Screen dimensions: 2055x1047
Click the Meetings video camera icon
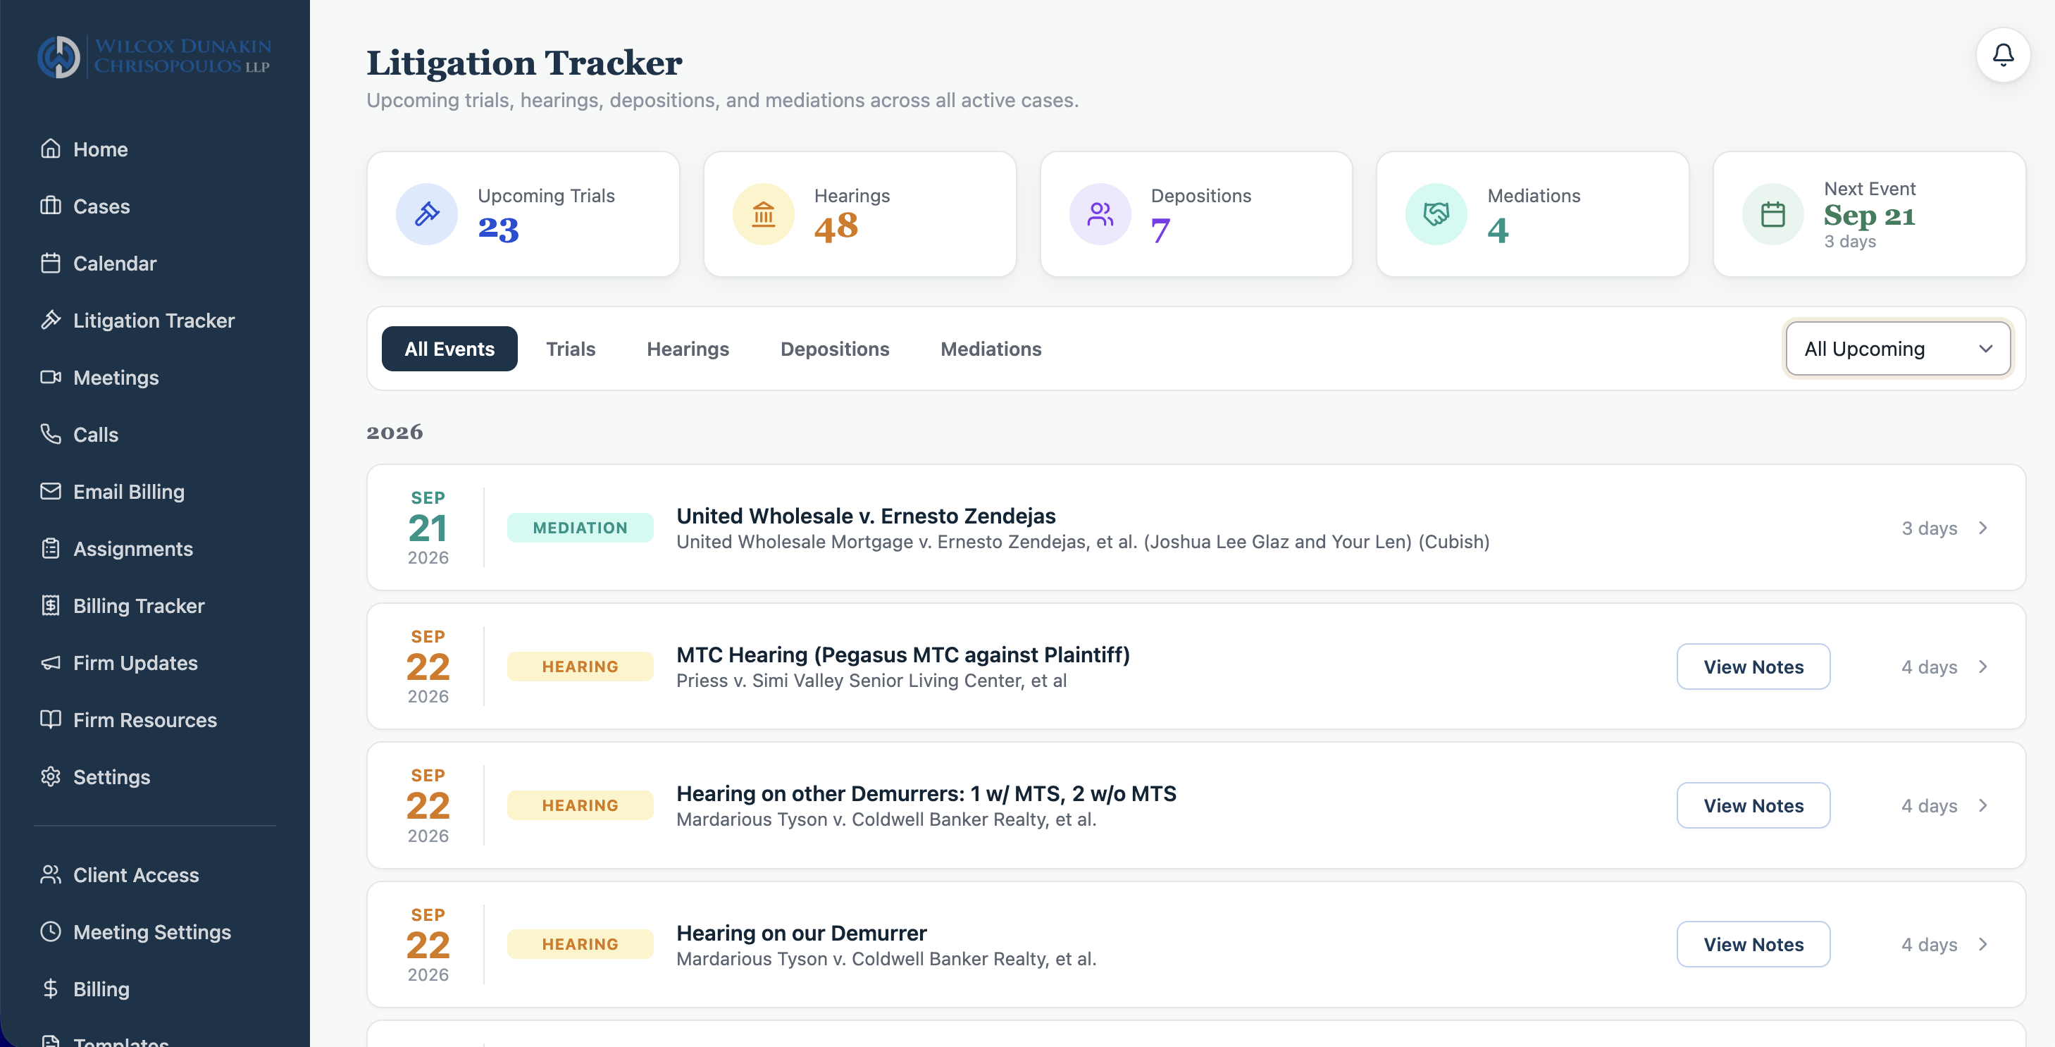pos(50,377)
